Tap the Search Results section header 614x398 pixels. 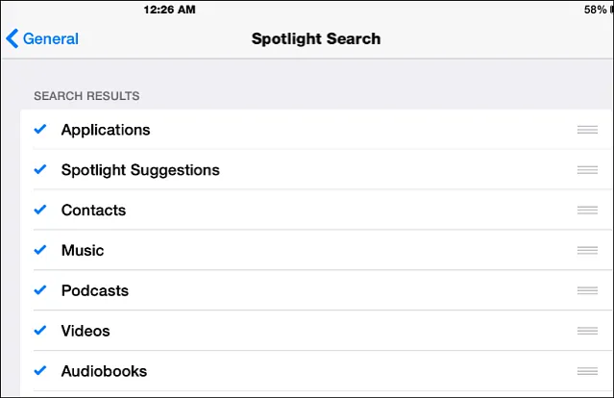point(86,96)
